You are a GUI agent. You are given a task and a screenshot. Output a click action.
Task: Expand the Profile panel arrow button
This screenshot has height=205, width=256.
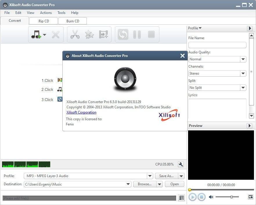(x=250, y=28)
